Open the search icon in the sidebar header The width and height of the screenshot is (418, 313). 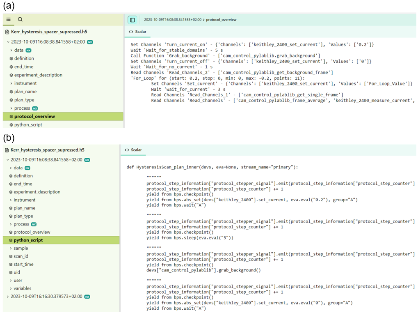pos(20,19)
